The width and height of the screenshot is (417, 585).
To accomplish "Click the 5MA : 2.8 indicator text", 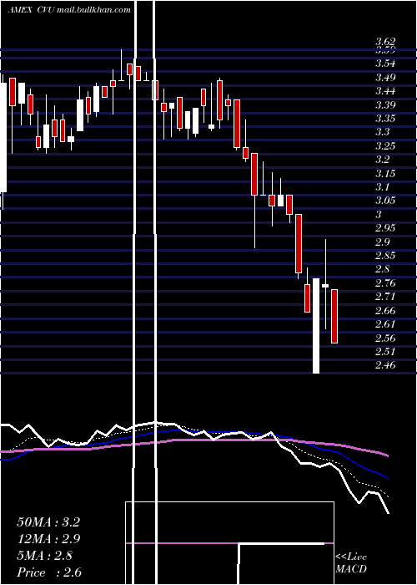I will pyautogui.click(x=45, y=556).
